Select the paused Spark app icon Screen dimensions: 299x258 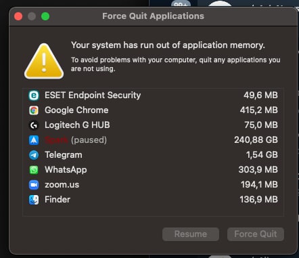pyautogui.click(x=34, y=140)
